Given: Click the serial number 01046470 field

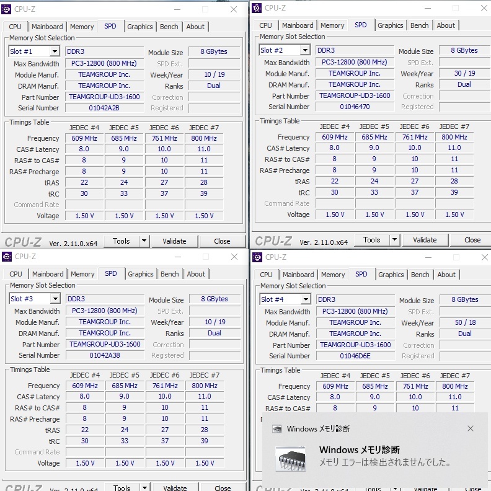Looking at the screenshot, I should tap(355, 107).
